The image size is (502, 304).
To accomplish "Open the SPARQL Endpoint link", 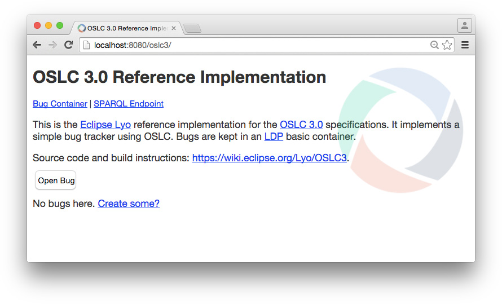I will 129,104.
